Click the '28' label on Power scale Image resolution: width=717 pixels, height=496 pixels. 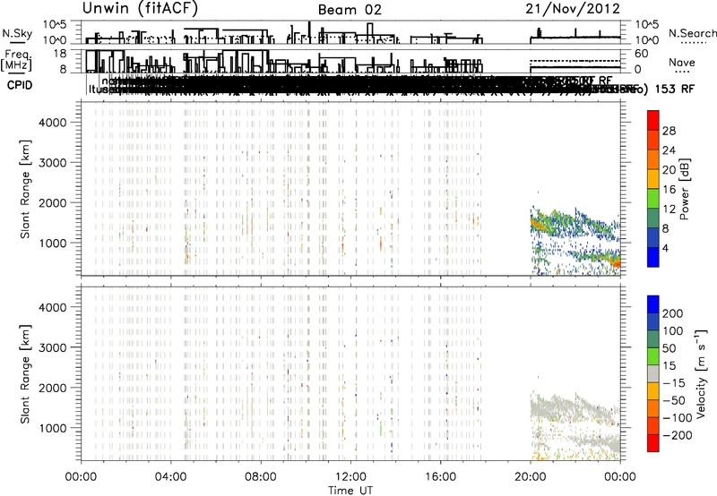pyautogui.click(x=669, y=131)
